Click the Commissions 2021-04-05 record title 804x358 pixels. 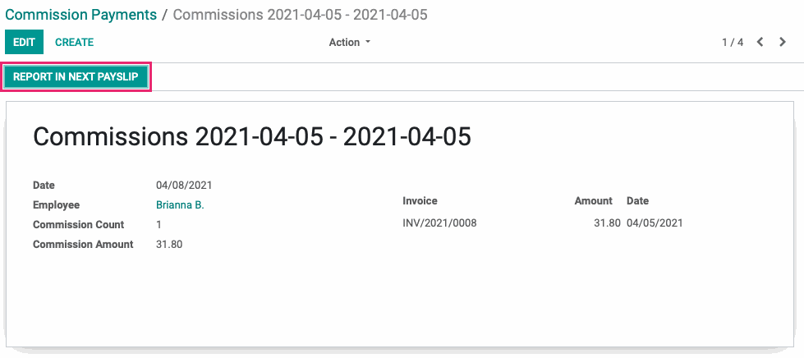pyautogui.click(x=252, y=136)
